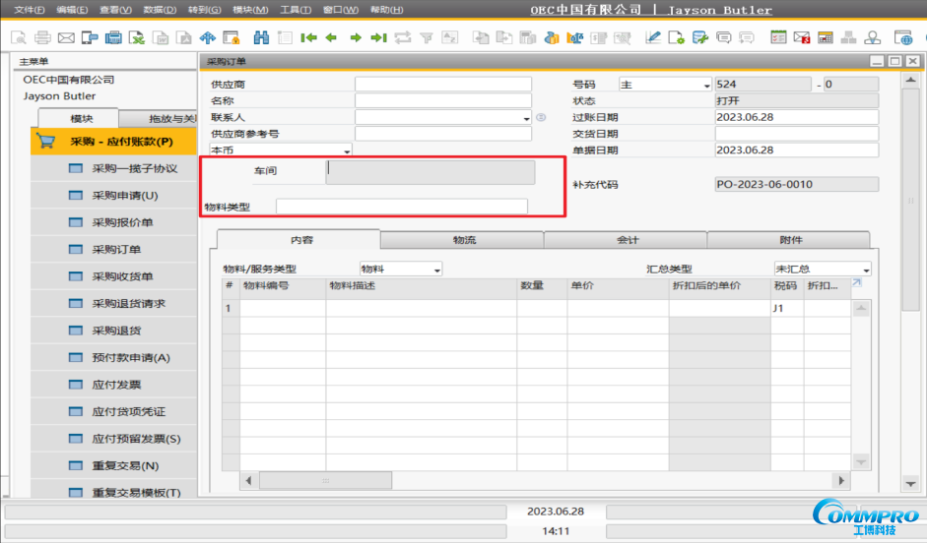Open 采购收货单 from the menu

coord(113,276)
